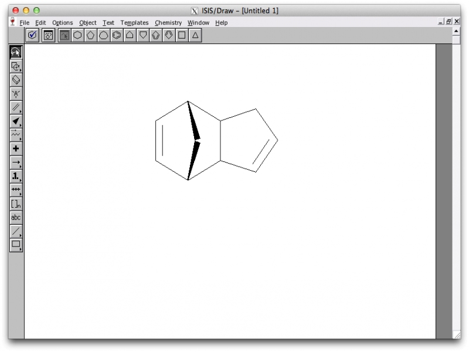Select the double bond tool
The width and height of the screenshot is (469, 352).
point(16,107)
